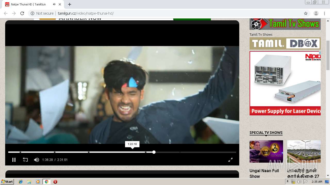
Task: Click the page vertical scrollbar thumb
Action: click(x=328, y=55)
